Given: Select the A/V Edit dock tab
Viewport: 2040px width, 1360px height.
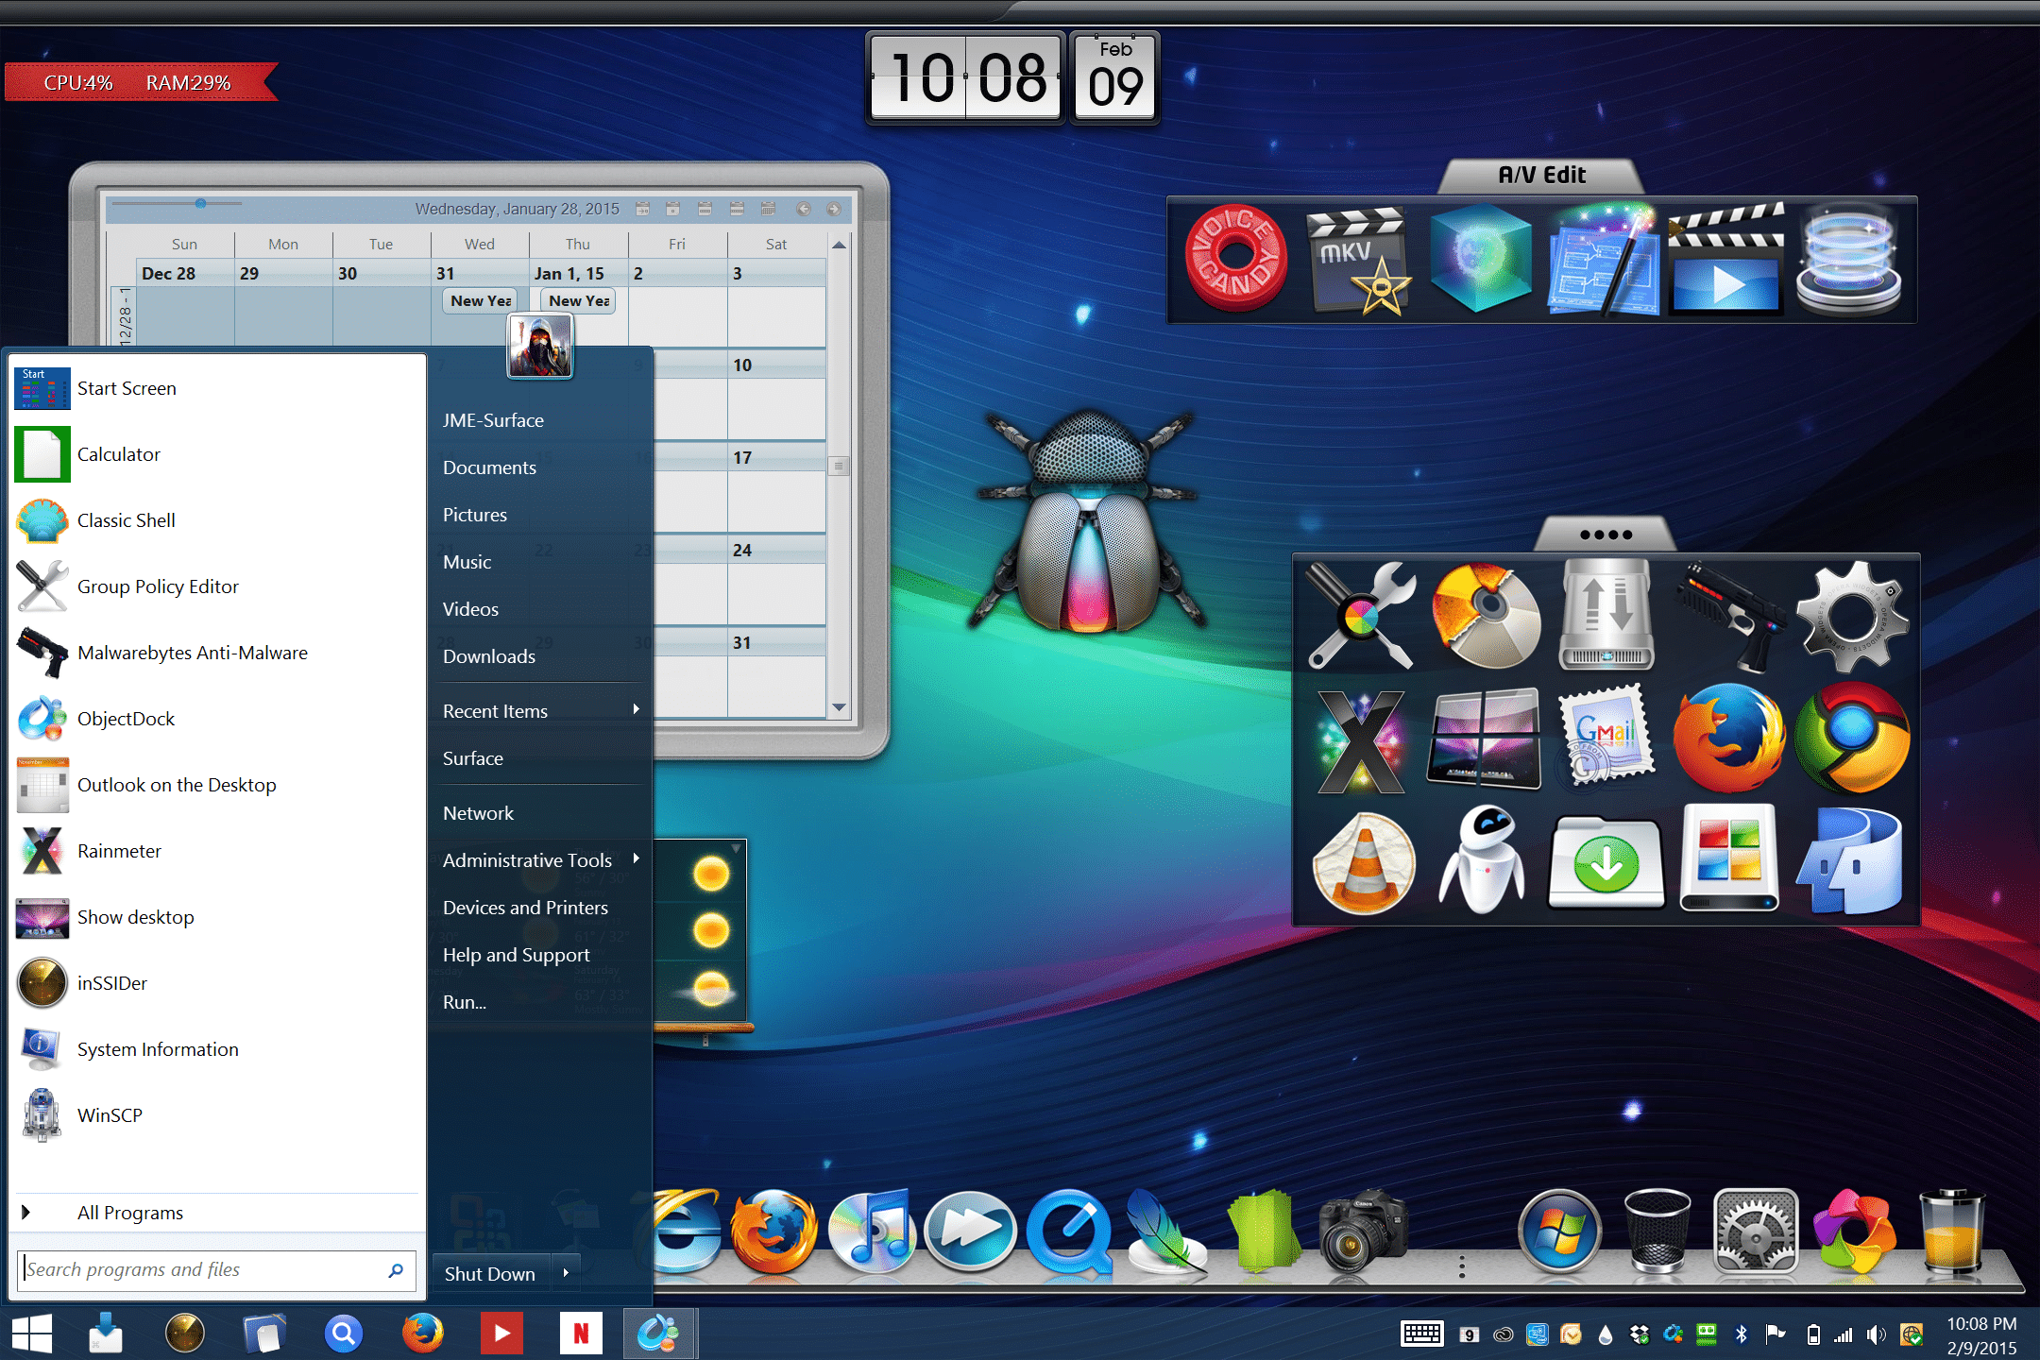Looking at the screenshot, I should point(1541,175).
